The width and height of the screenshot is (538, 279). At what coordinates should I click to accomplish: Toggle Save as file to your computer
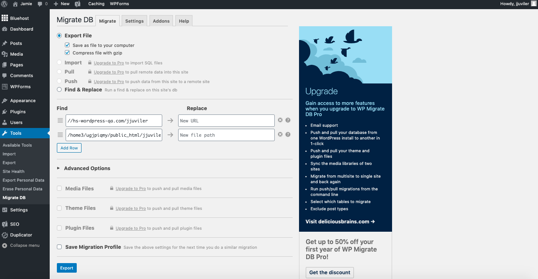click(67, 45)
